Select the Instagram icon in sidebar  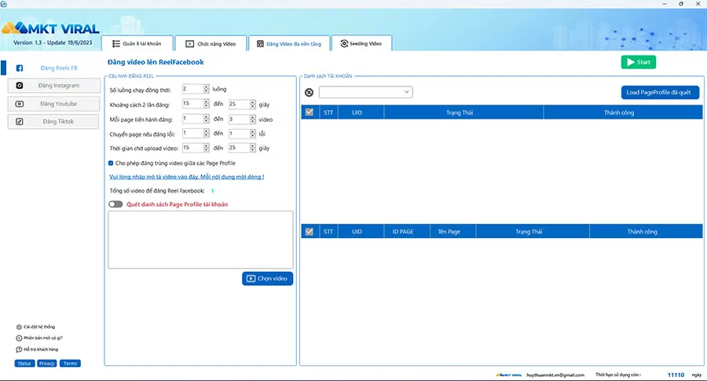tap(20, 85)
